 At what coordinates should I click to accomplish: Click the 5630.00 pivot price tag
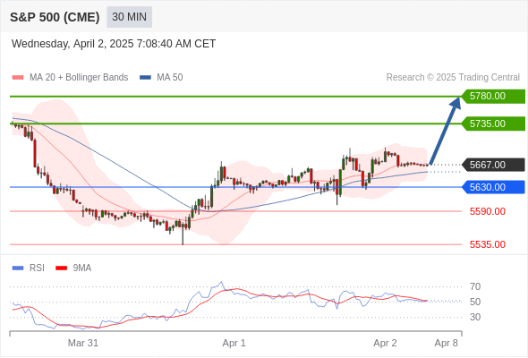[493, 187]
